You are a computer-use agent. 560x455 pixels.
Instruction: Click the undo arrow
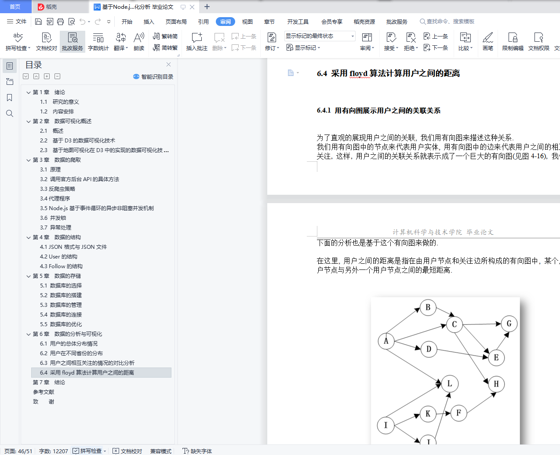click(82, 22)
